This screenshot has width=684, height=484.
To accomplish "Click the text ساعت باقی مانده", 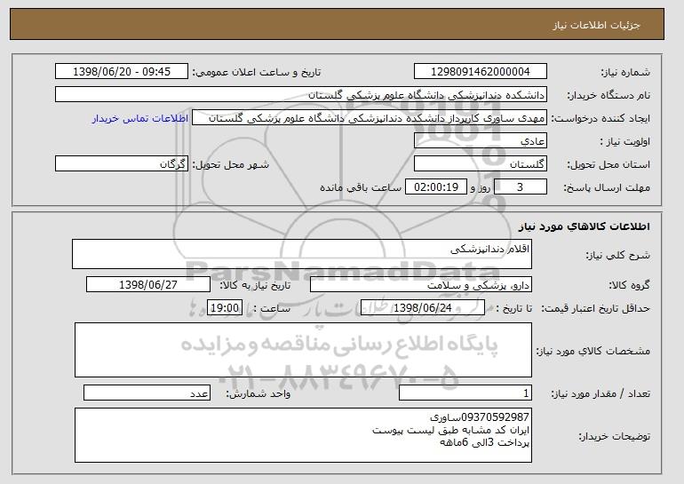I will pos(361,187).
